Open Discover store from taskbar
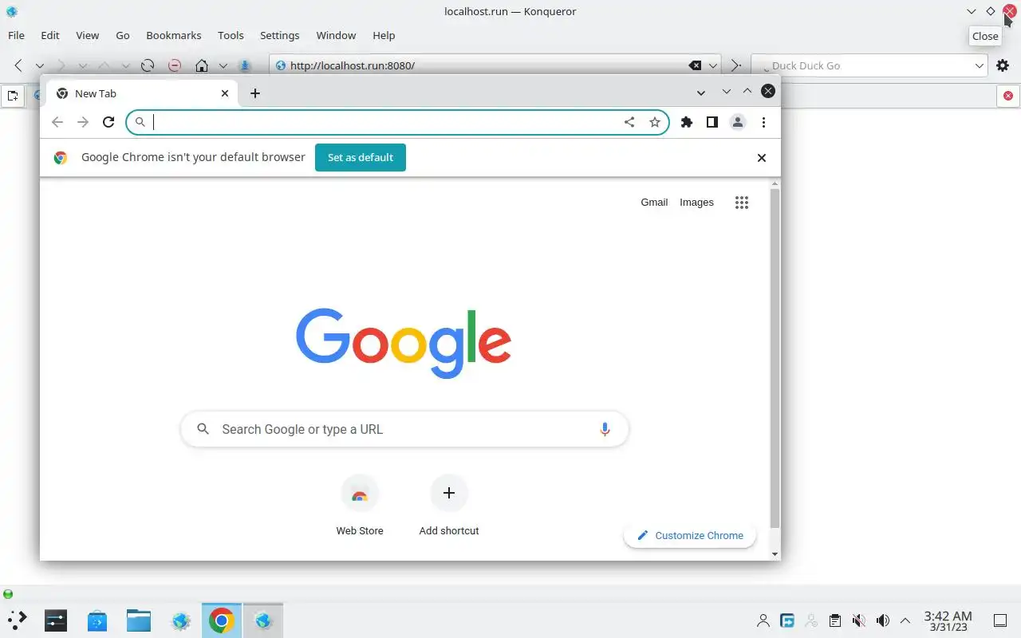 [97, 620]
